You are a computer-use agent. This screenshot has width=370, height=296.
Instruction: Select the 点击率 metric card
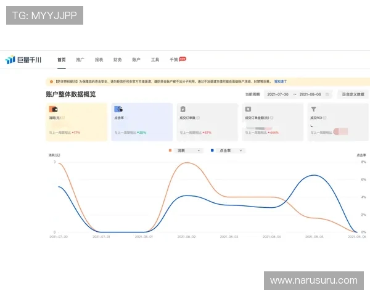(142, 122)
